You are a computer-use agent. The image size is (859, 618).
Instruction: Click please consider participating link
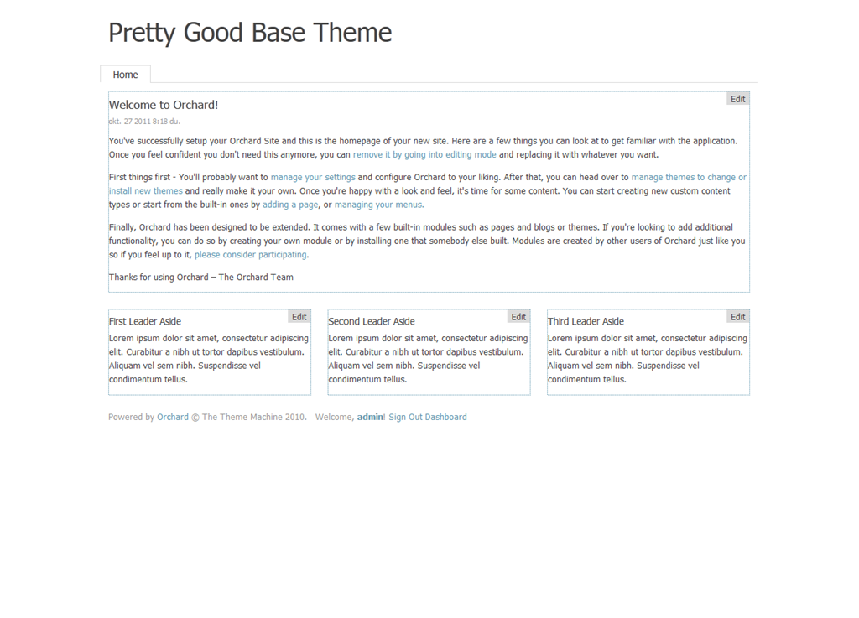[x=251, y=255]
